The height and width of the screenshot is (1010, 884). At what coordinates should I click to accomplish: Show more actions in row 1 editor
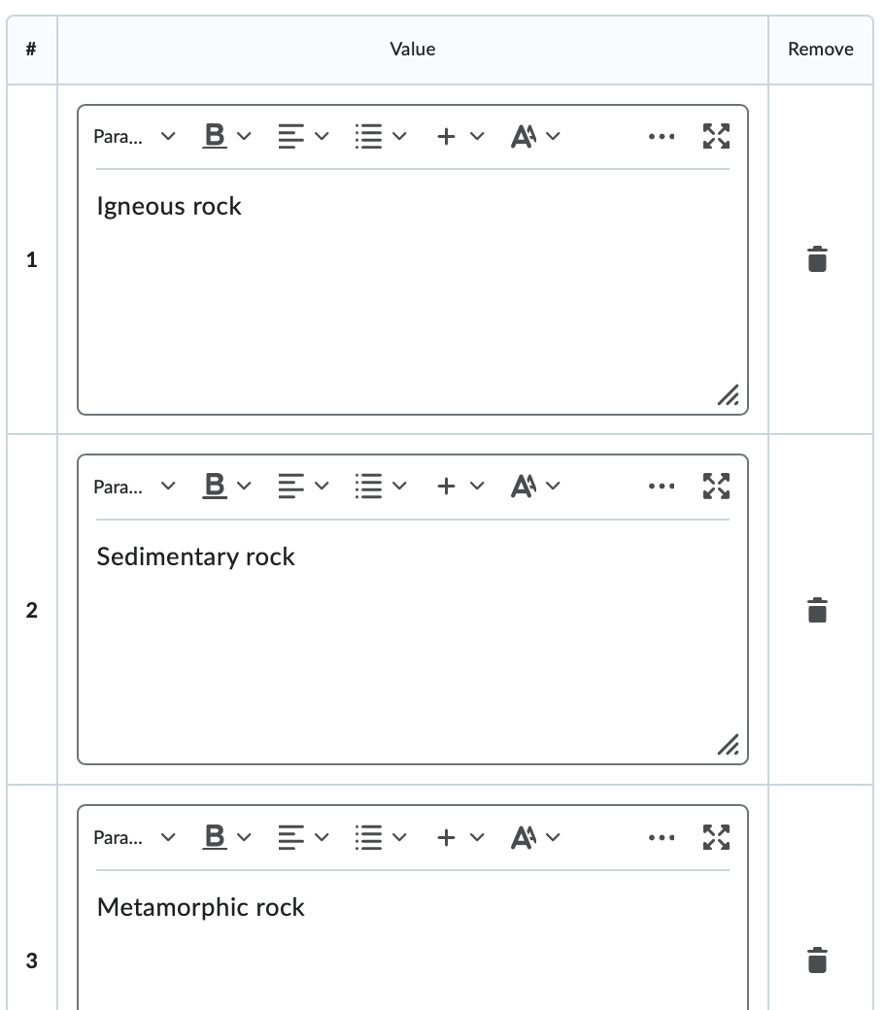[x=661, y=137]
